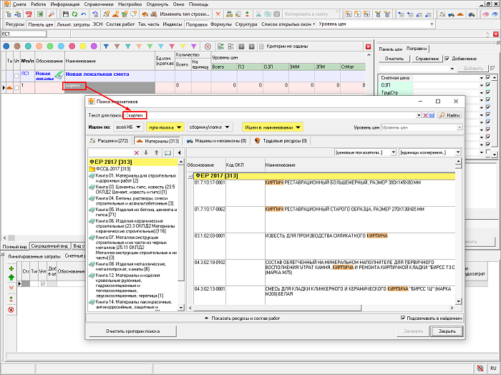Click the open book icon in tree toolbar

click(167, 152)
